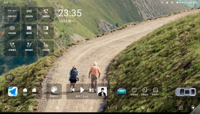Viewport: 200px width, 114px height.
Task: Enable wireless charging (无线充电)
Action: (29, 14)
